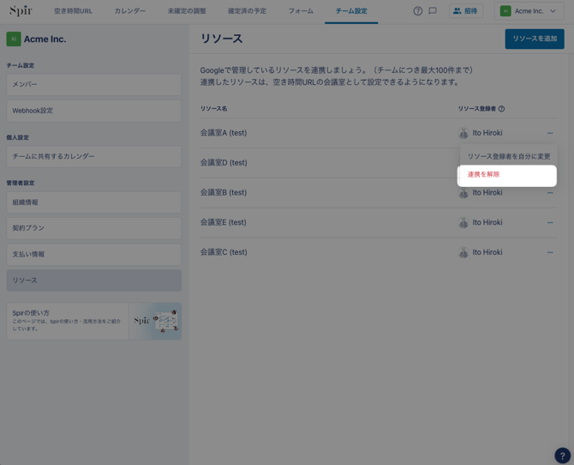Click the リソースを追加 button
The width and height of the screenshot is (574, 465).
[535, 39]
